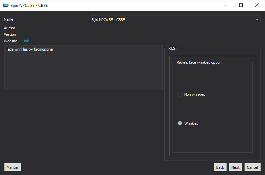The height and width of the screenshot is (175, 265).
Task: Open the Website Link hyperlink
Action: pyautogui.click(x=25, y=41)
